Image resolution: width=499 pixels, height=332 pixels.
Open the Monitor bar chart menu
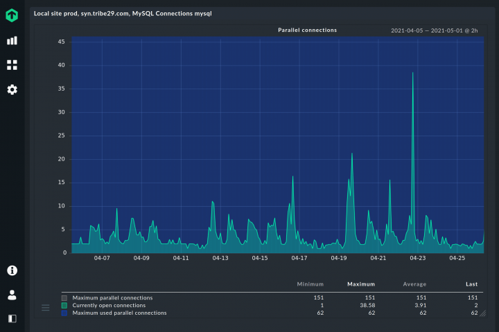(12, 41)
